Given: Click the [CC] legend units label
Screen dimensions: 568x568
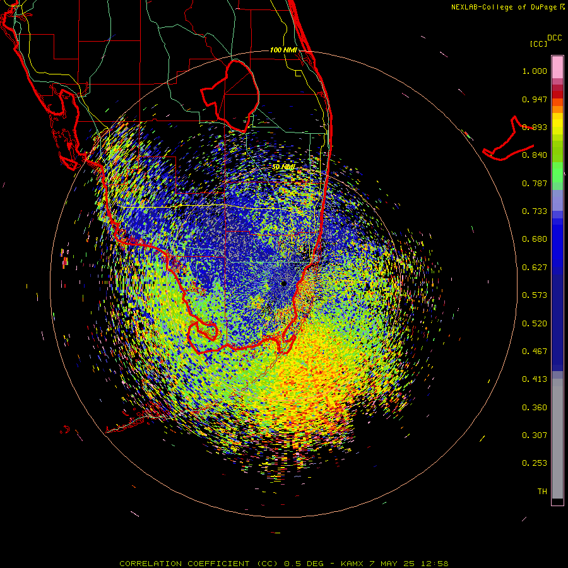Looking at the screenshot, I should tap(538, 44).
